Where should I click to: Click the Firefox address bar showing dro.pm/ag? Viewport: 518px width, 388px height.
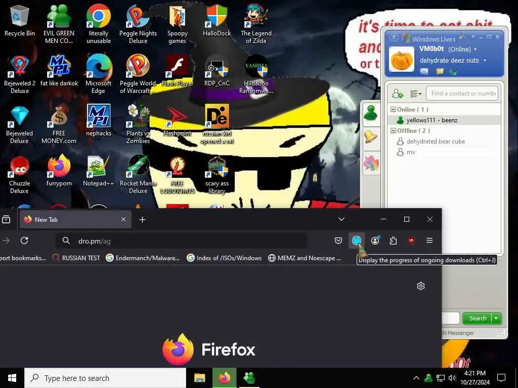182,241
